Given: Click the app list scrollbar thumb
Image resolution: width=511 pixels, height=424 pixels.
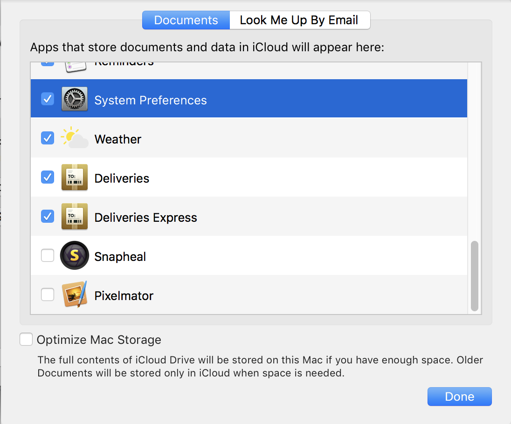Looking at the screenshot, I should click(x=475, y=276).
